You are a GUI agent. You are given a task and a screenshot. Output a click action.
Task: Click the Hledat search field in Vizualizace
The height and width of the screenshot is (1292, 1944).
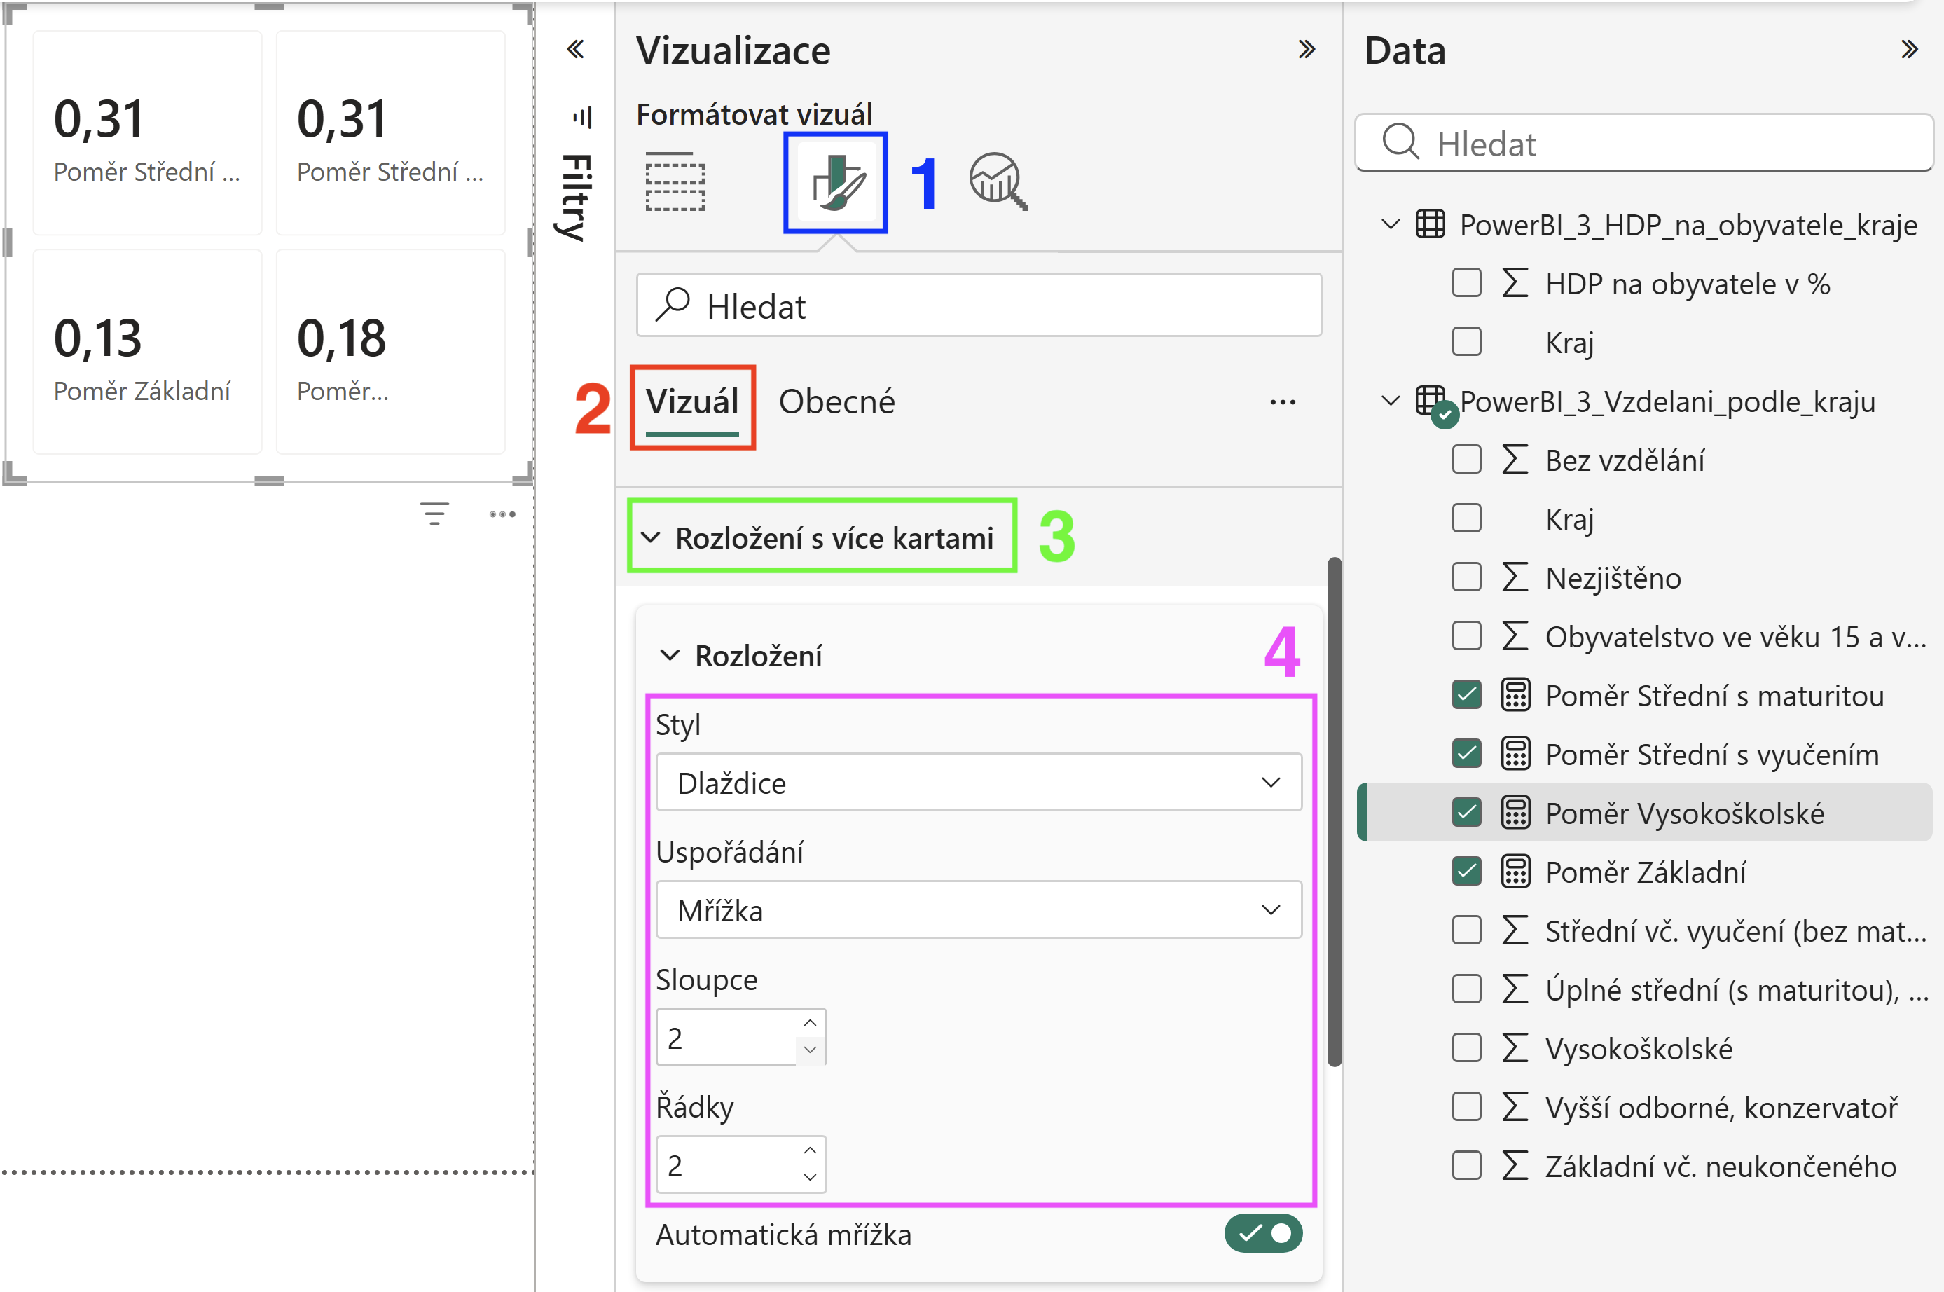coord(979,305)
